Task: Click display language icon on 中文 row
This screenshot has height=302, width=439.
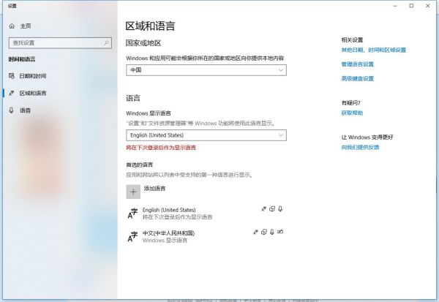Action: [x=255, y=232]
